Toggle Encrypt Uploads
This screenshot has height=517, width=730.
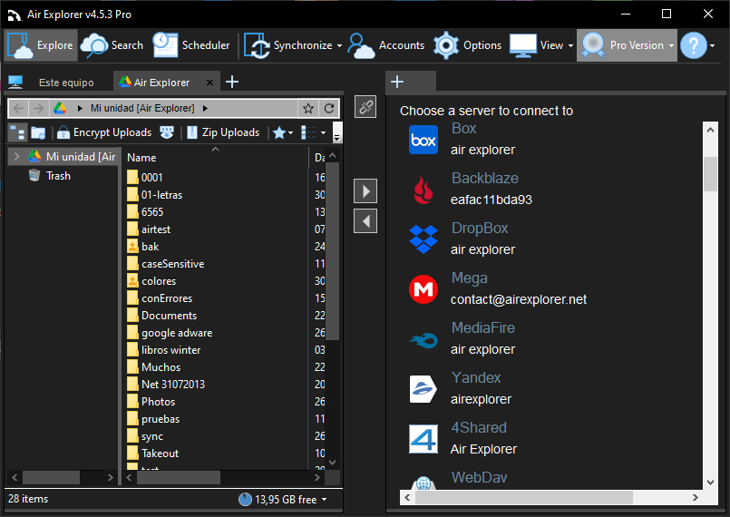[x=104, y=132]
